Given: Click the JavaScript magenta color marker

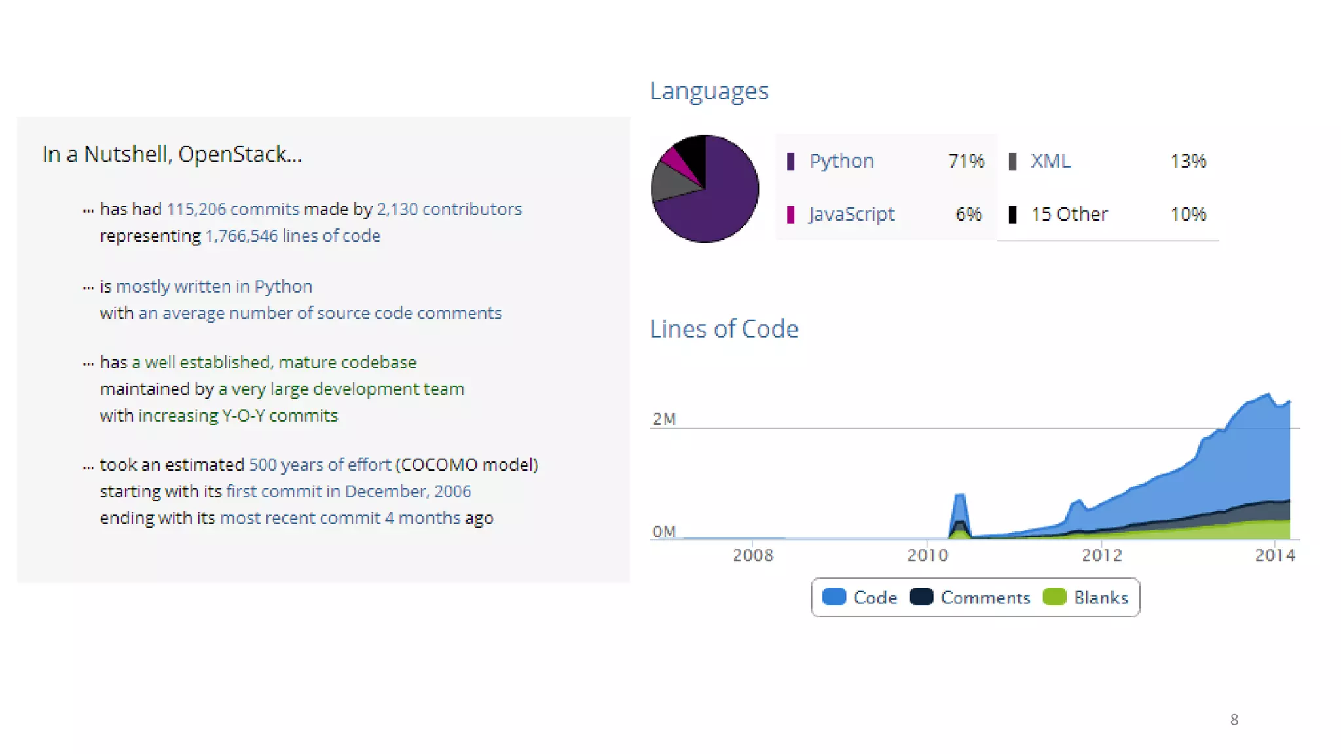Looking at the screenshot, I should [x=790, y=215].
